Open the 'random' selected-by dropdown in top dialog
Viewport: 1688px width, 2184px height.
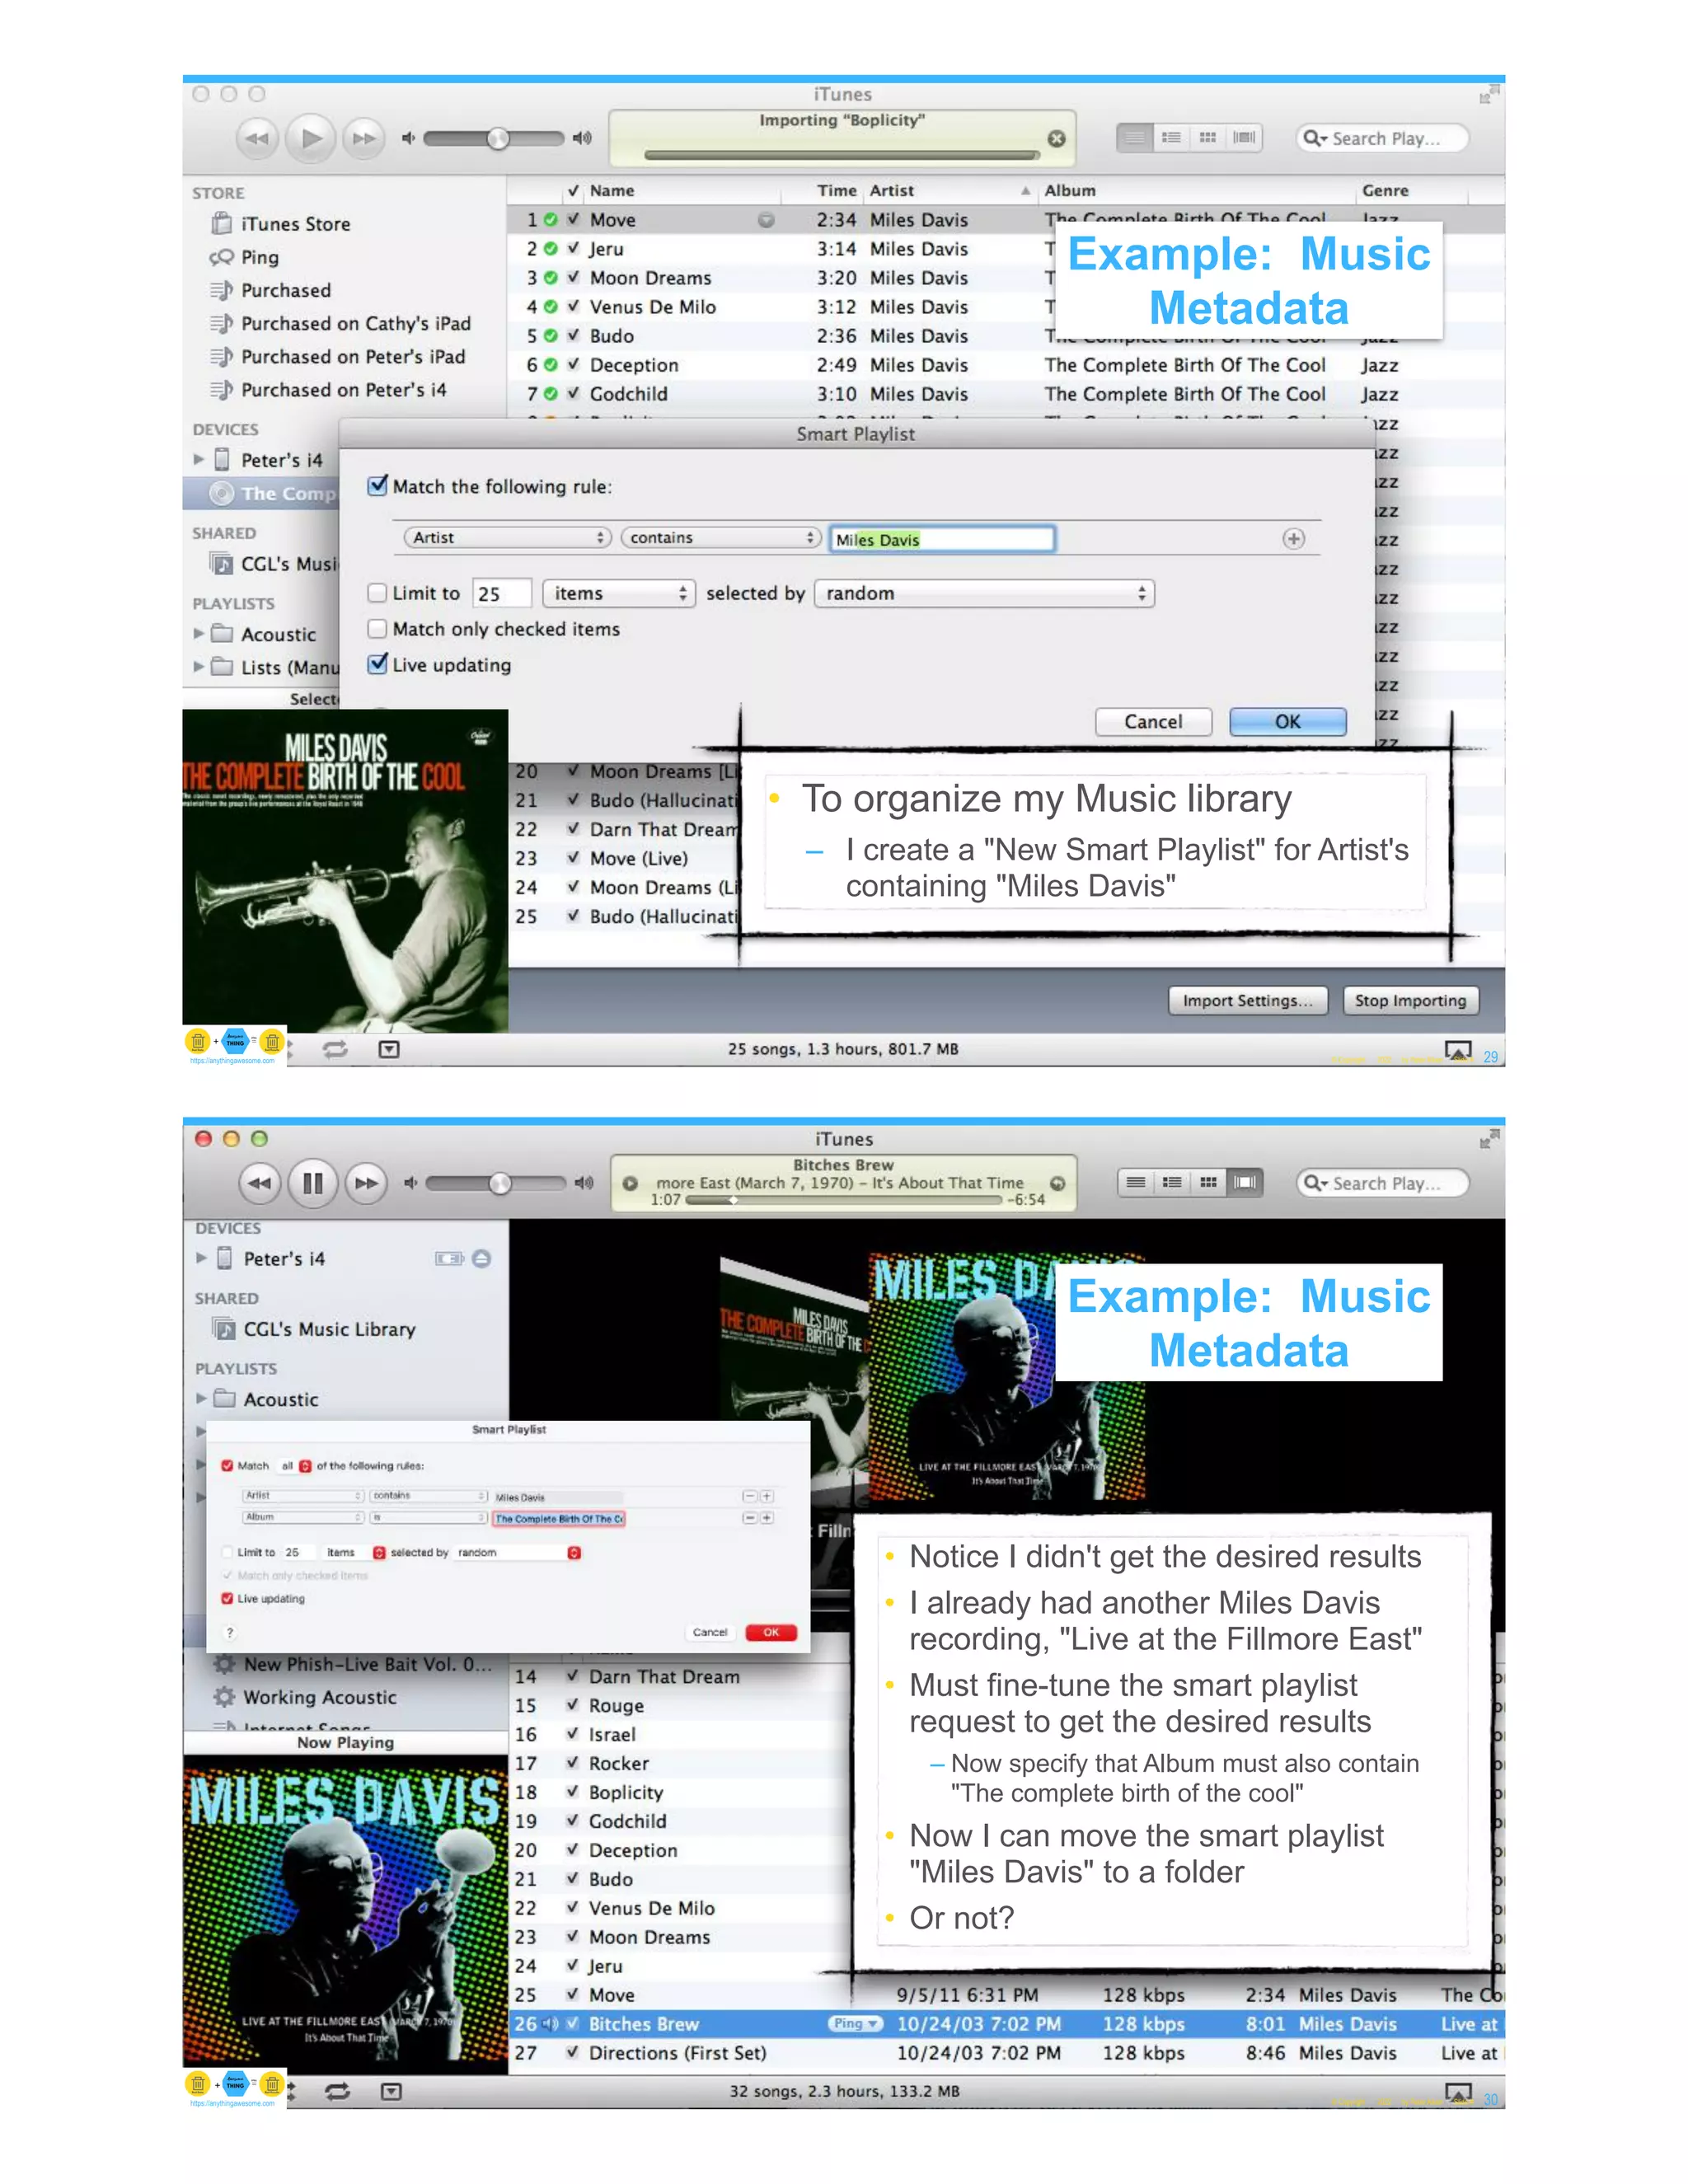pyautogui.click(x=985, y=593)
